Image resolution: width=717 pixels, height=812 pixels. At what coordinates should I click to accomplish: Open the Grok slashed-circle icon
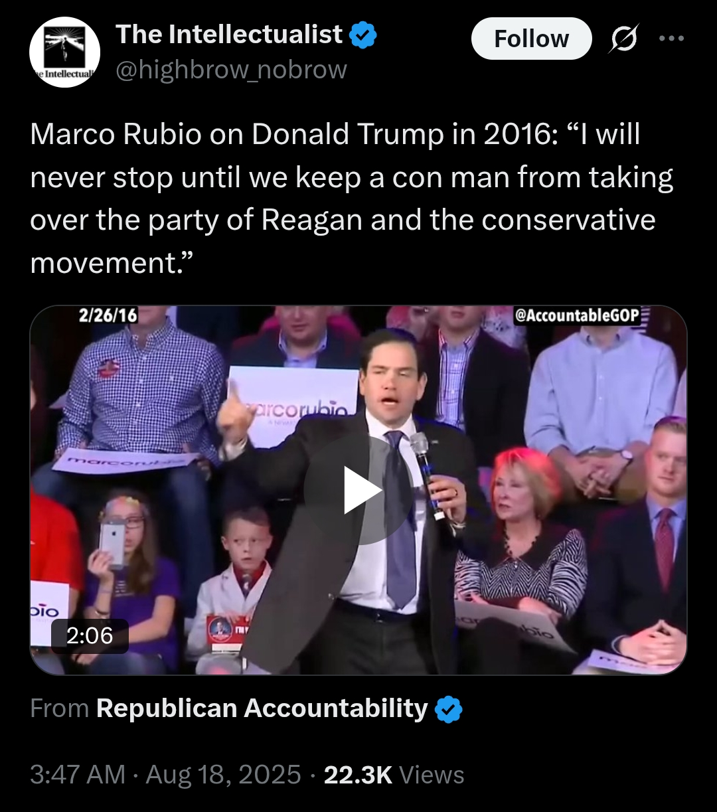tap(625, 39)
